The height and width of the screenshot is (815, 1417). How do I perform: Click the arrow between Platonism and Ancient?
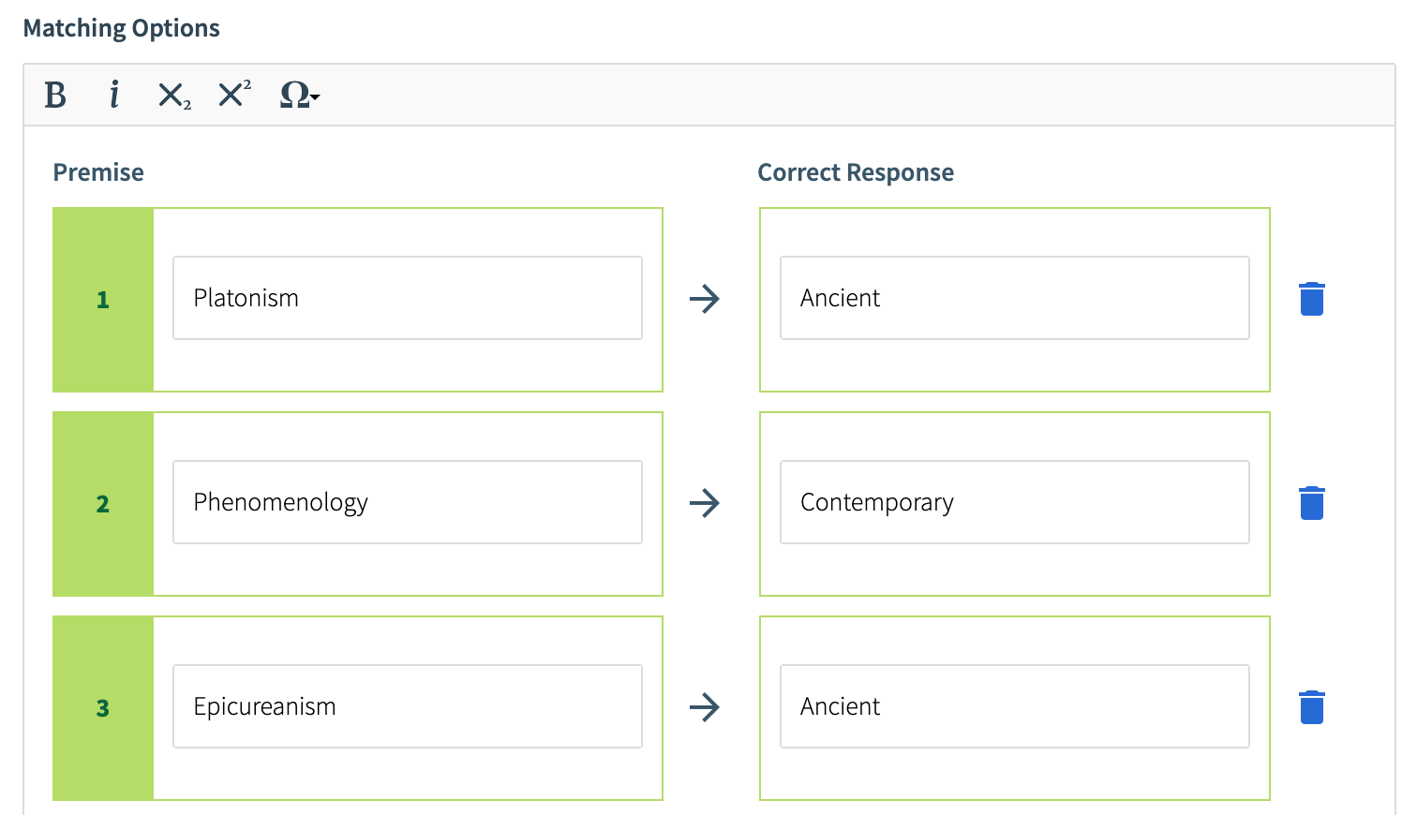coord(705,299)
